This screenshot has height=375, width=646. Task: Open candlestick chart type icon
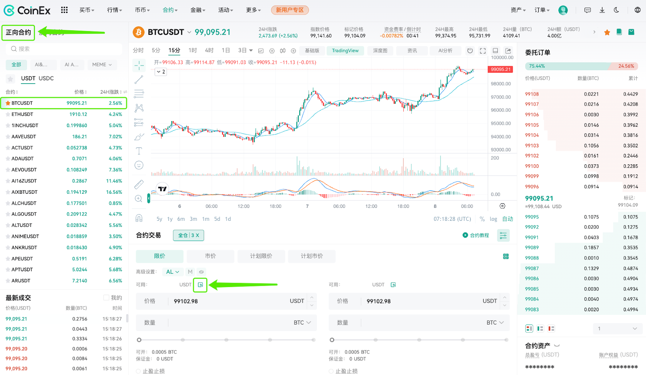[283, 51]
